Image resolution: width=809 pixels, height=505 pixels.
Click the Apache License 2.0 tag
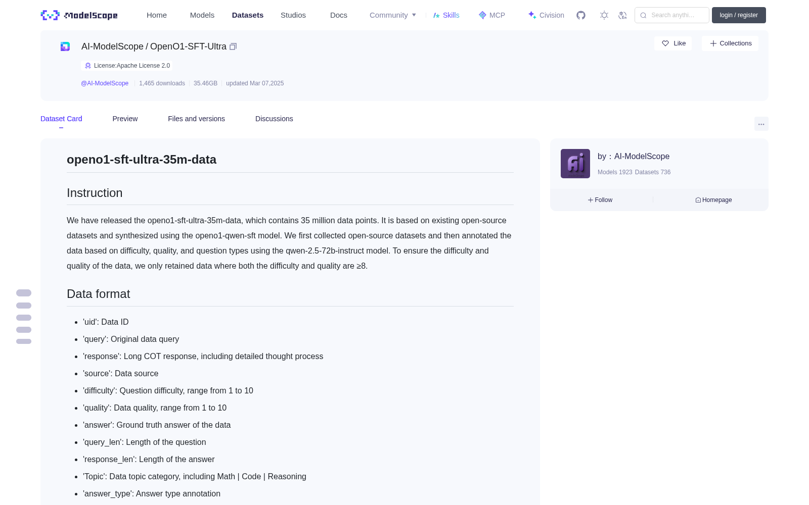click(127, 66)
